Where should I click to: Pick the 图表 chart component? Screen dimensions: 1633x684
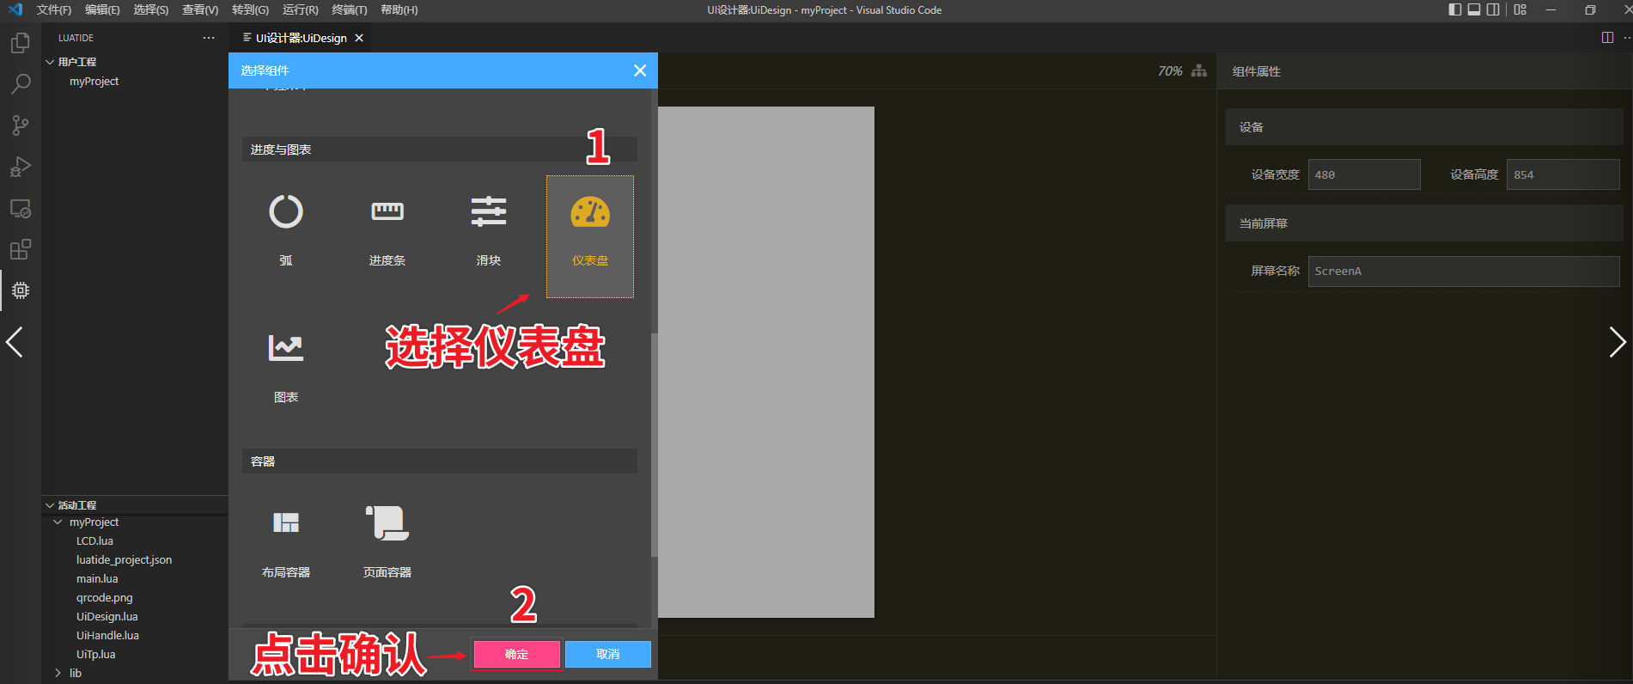coord(286,348)
